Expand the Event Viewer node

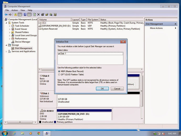tap(10, 29)
